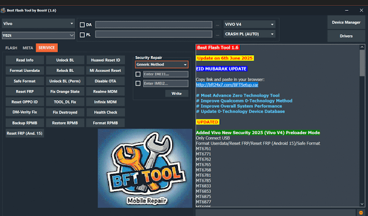Click the Safe Format button
Screen dimensions: 368x216
click(25, 81)
